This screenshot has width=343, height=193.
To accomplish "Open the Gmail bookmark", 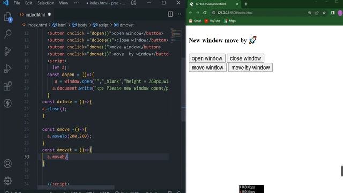I will point(195,21).
